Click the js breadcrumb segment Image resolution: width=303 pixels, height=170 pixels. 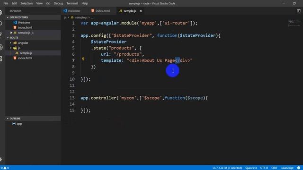click(x=65, y=17)
